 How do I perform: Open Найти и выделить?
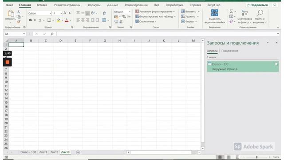click(260, 17)
